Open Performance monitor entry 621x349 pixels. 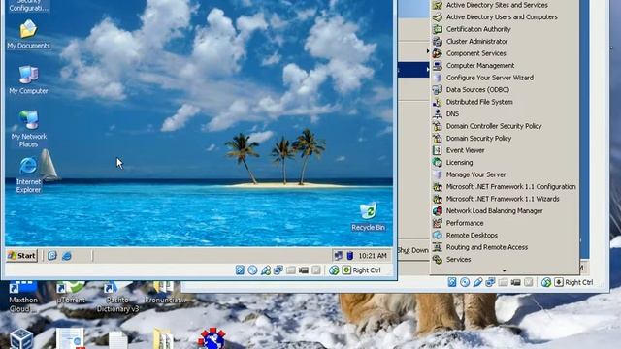pos(505,223)
